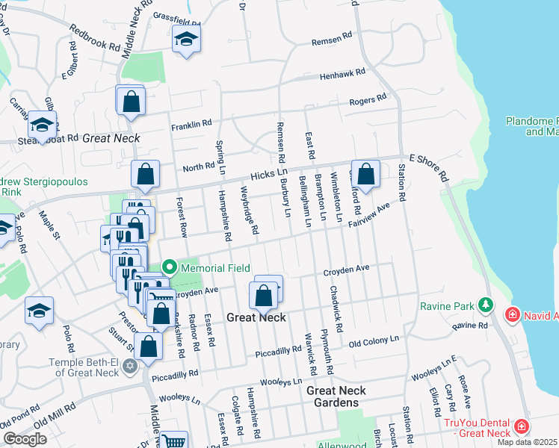This screenshot has width=559, height=448.
Task: Select the shopping bag marker left of Berkshire Rd
Action: (x=161, y=315)
